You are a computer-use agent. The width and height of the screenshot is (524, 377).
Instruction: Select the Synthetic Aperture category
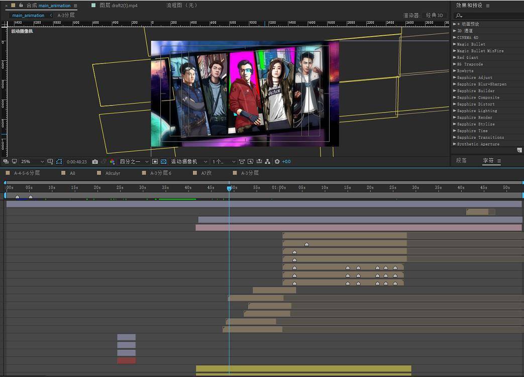point(478,144)
